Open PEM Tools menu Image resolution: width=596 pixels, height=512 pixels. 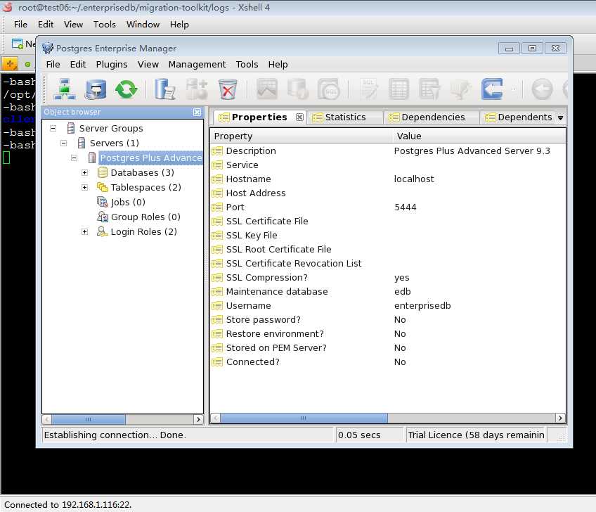point(247,64)
